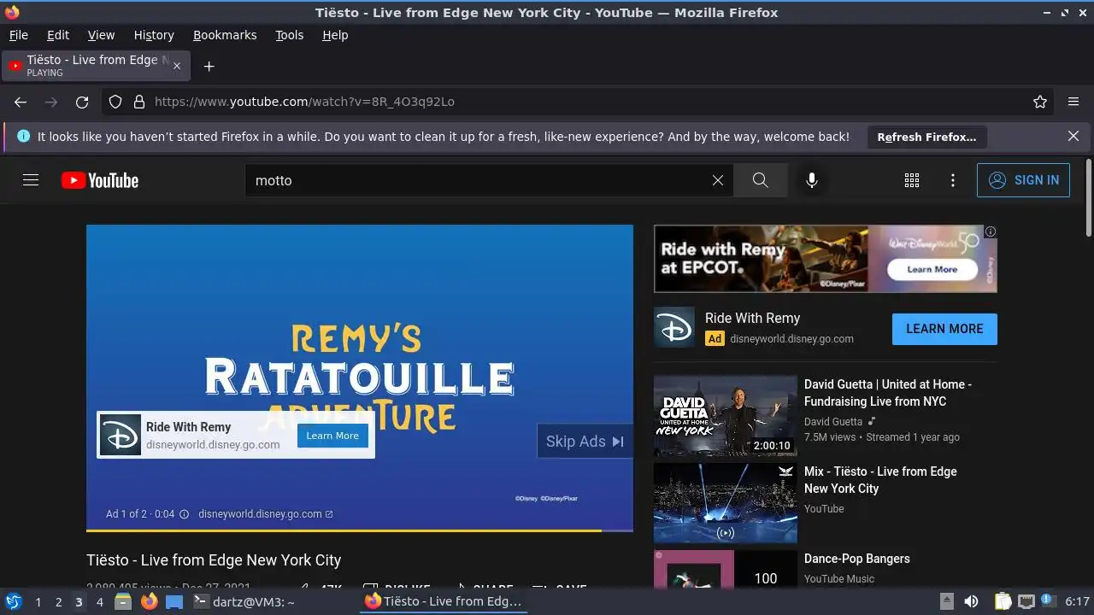The width and height of the screenshot is (1094, 615).
Task: Clear the search box text with X
Action: click(x=718, y=180)
